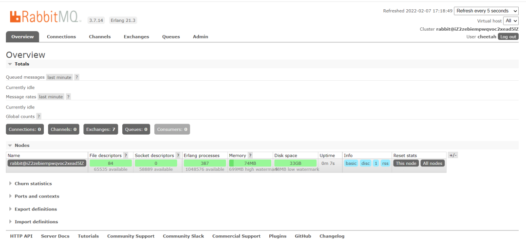Open the GitHub link
The width and height of the screenshot is (526, 250).
[303, 236]
